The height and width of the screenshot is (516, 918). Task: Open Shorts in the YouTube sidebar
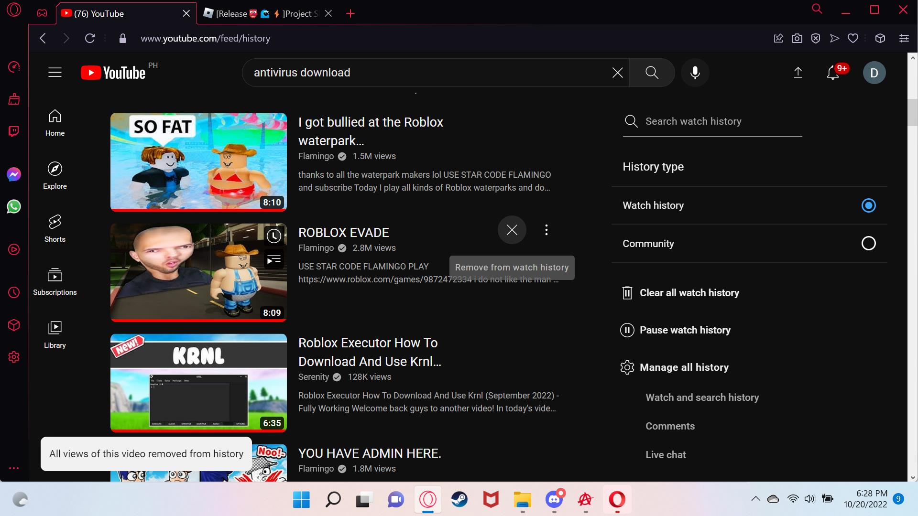(55, 228)
